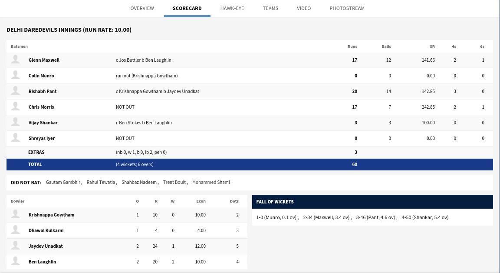Click the '2-34 (Maxwell, 3.4 ov)' entry

point(326,217)
